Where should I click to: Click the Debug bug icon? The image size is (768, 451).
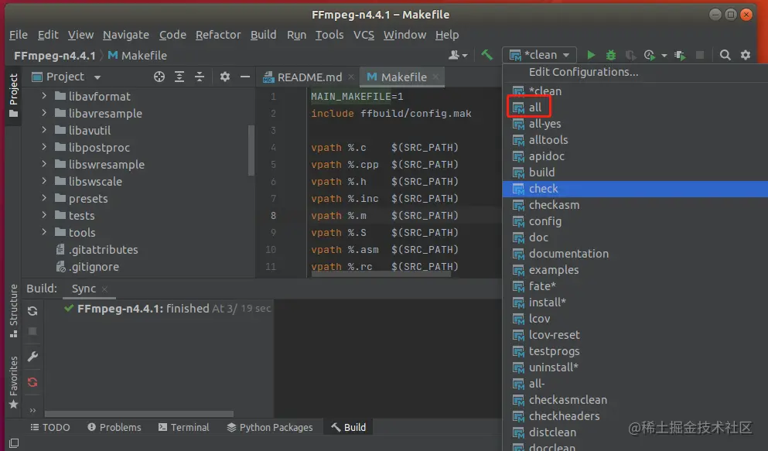610,56
